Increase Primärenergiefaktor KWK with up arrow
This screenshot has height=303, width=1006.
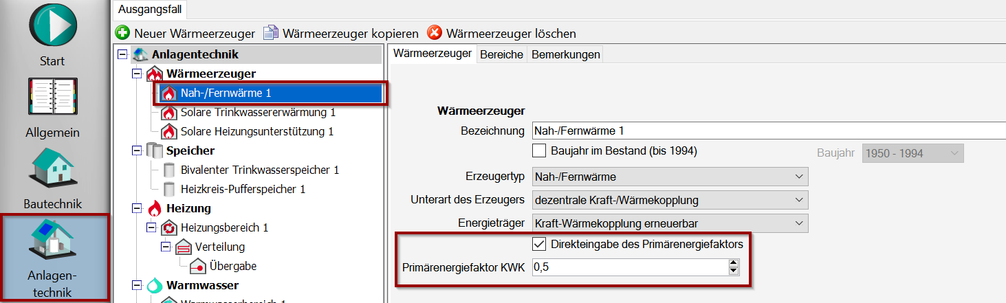coord(734,262)
